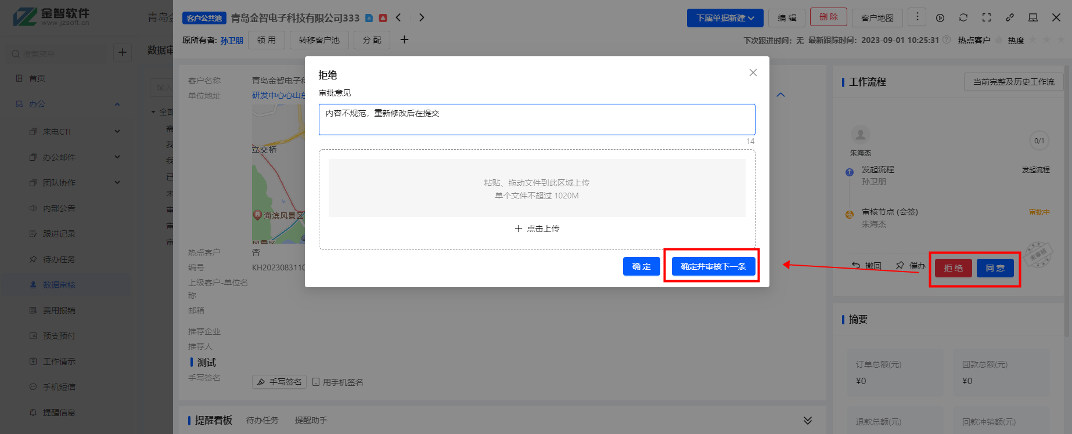Click the 审批意见 text area
The image size is (1072, 434).
pyautogui.click(x=537, y=120)
